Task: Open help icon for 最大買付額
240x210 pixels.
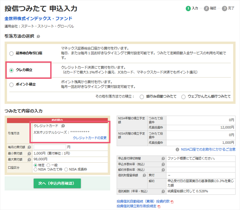Action: click(29, 160)
